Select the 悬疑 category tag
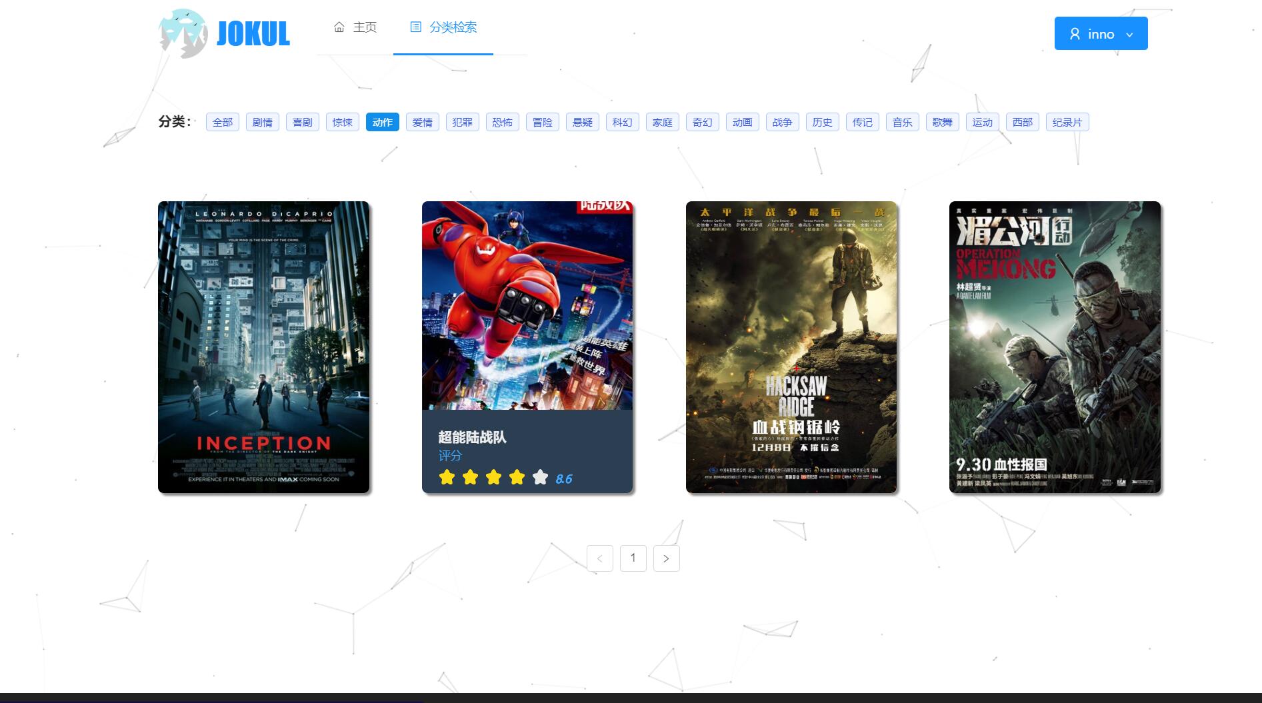The height and width of the screenshot is (703, 1262). (583, 122)
